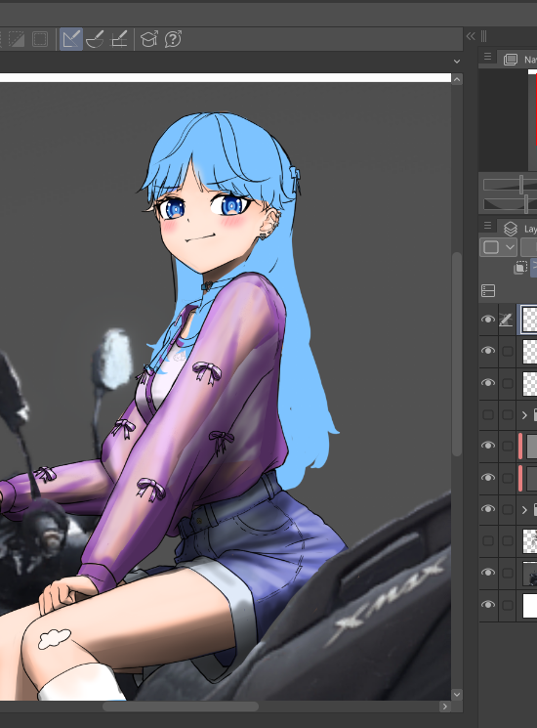Open the support question mark icon

173,39
